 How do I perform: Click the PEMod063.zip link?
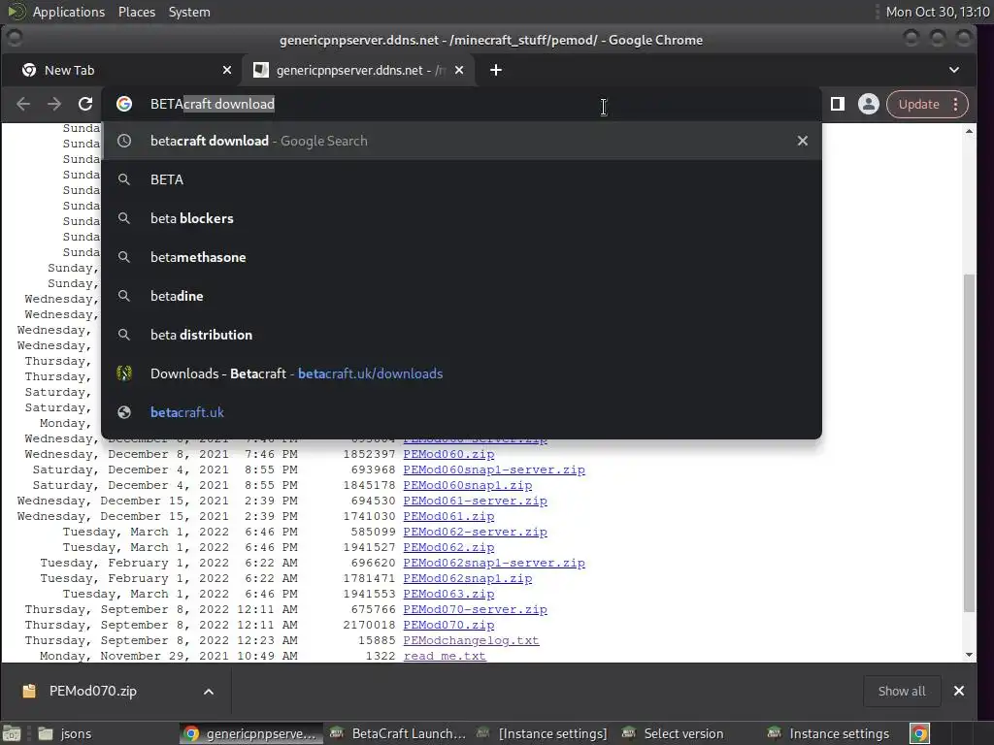pyautogui.click(x=448, y=595)
